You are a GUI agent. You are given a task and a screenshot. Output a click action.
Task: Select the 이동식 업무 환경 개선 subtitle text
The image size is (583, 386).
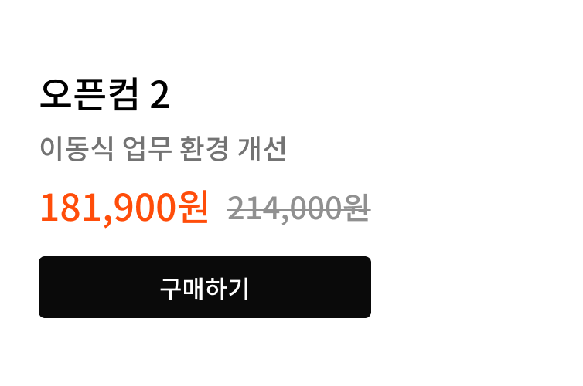pos(163,148)
